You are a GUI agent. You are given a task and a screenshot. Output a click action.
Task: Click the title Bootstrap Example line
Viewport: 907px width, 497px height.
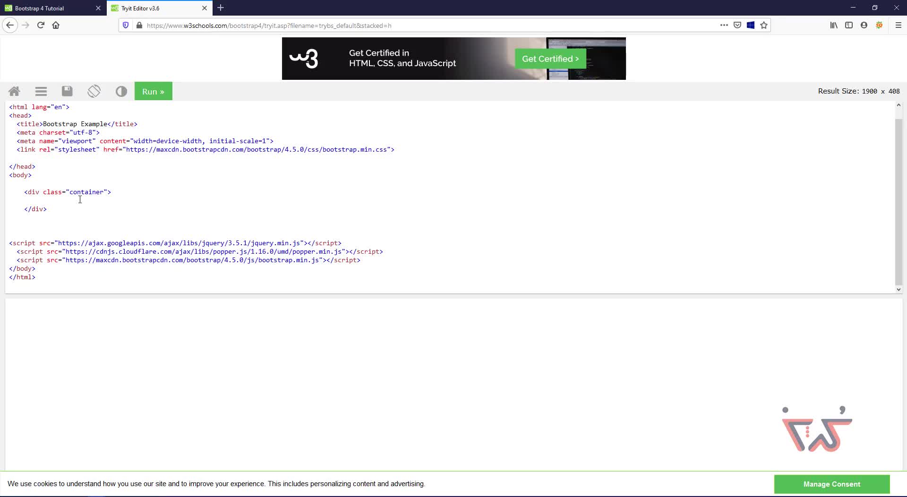(x=77, y=124)
